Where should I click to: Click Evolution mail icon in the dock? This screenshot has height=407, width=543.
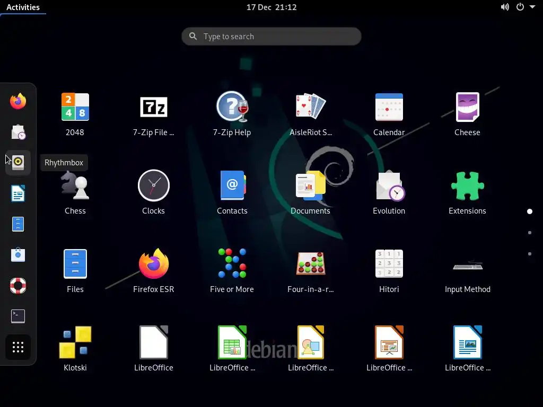click(x=18, y=132)
